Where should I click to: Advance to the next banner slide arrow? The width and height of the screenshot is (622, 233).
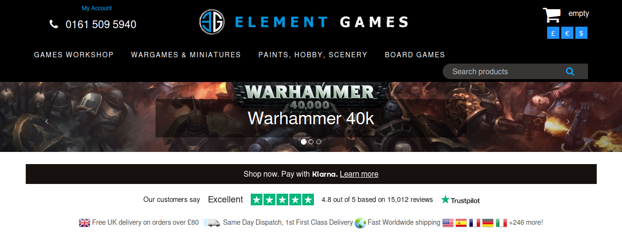point(568,121)
